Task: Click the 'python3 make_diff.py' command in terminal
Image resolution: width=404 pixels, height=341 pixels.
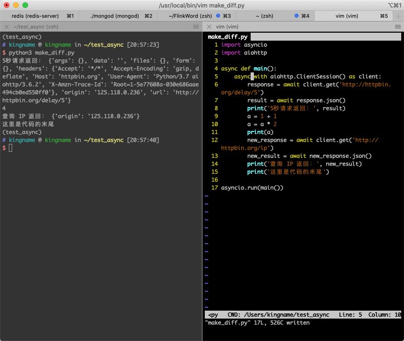Action: coord(42,53)
